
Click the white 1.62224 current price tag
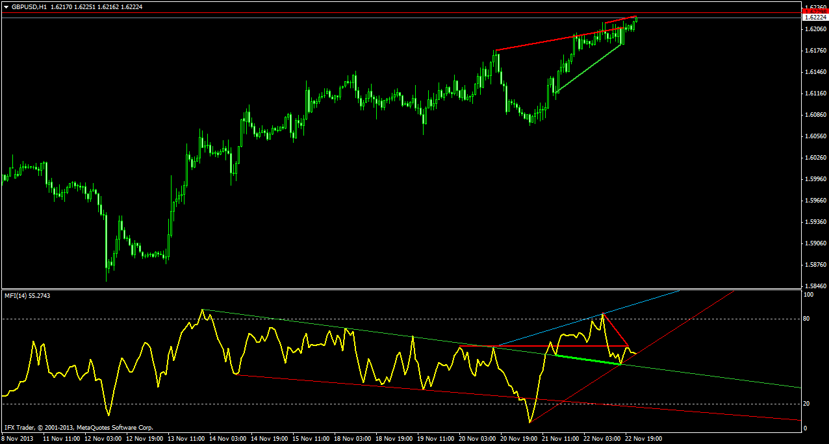pos(815,18)
